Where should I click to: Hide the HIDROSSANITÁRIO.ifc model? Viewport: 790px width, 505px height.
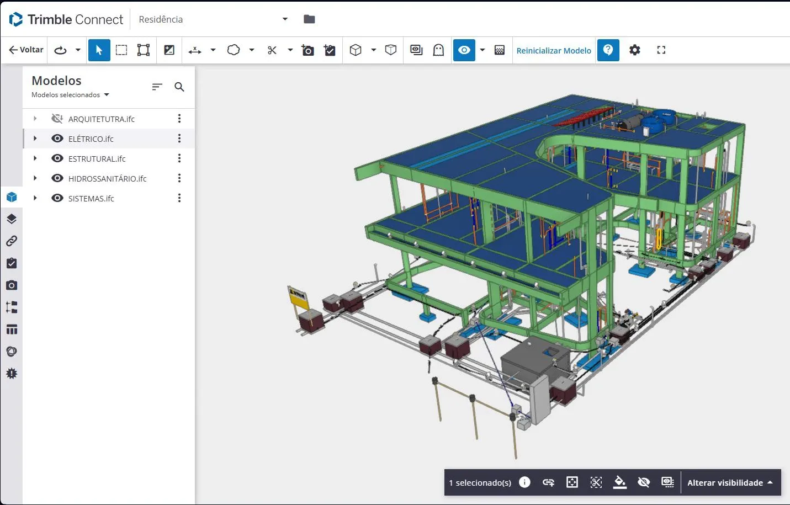pyautogui.click(x=57, y=178)
